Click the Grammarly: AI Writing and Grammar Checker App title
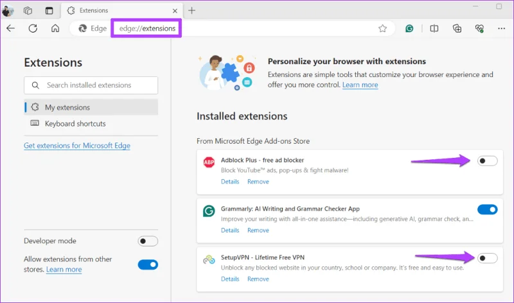 pyautogui.click(x=290, y=209)
